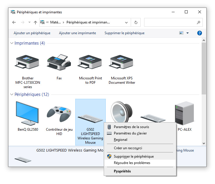This screenshot has height=184, width=215.
Task: Click the Fax label under the fax icon
Action: pyautogui.click(x=59, y=78)
